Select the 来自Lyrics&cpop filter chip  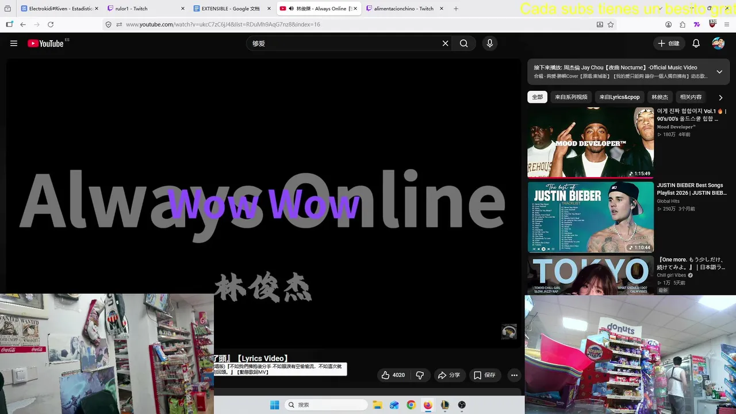(x=619, y=97)
